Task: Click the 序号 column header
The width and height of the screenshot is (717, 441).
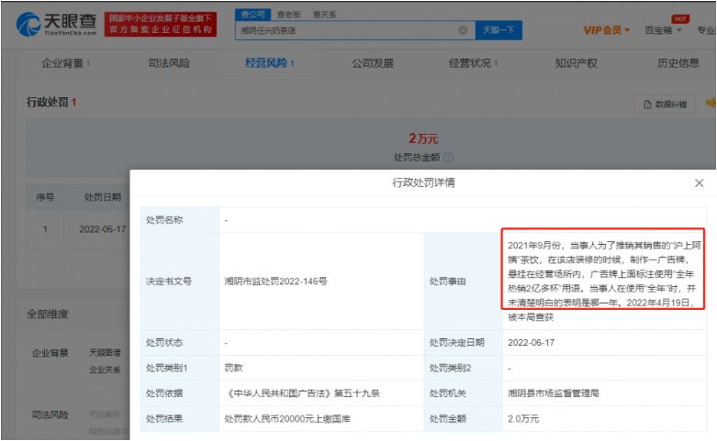Action: click(45, 197)
